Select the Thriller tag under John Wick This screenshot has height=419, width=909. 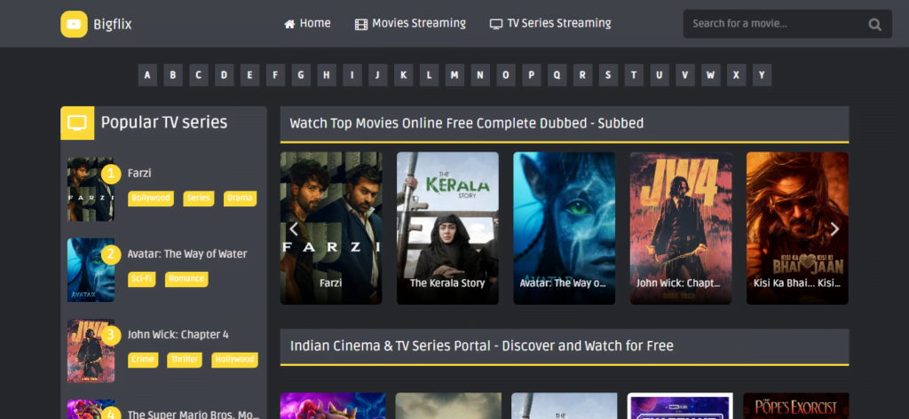[185, 360]
